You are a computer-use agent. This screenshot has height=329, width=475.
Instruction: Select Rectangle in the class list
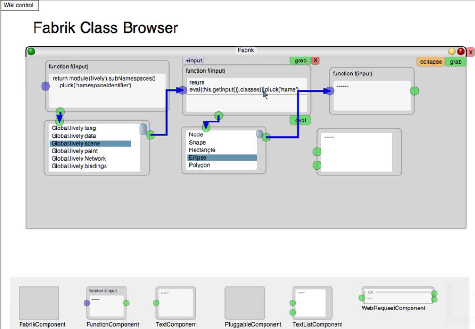click(202, 150)
